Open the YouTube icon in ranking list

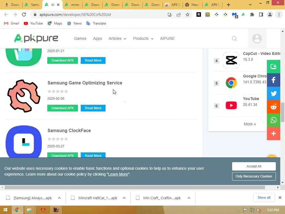click(x=231, y=105)
